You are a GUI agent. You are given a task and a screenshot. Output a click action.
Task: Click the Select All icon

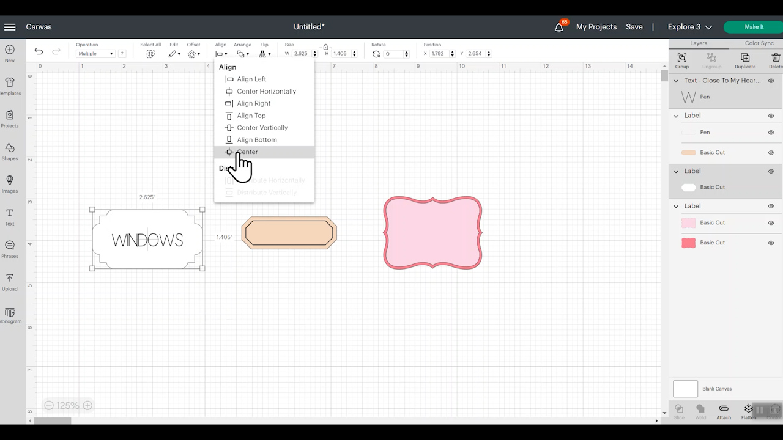click(150, 54)
